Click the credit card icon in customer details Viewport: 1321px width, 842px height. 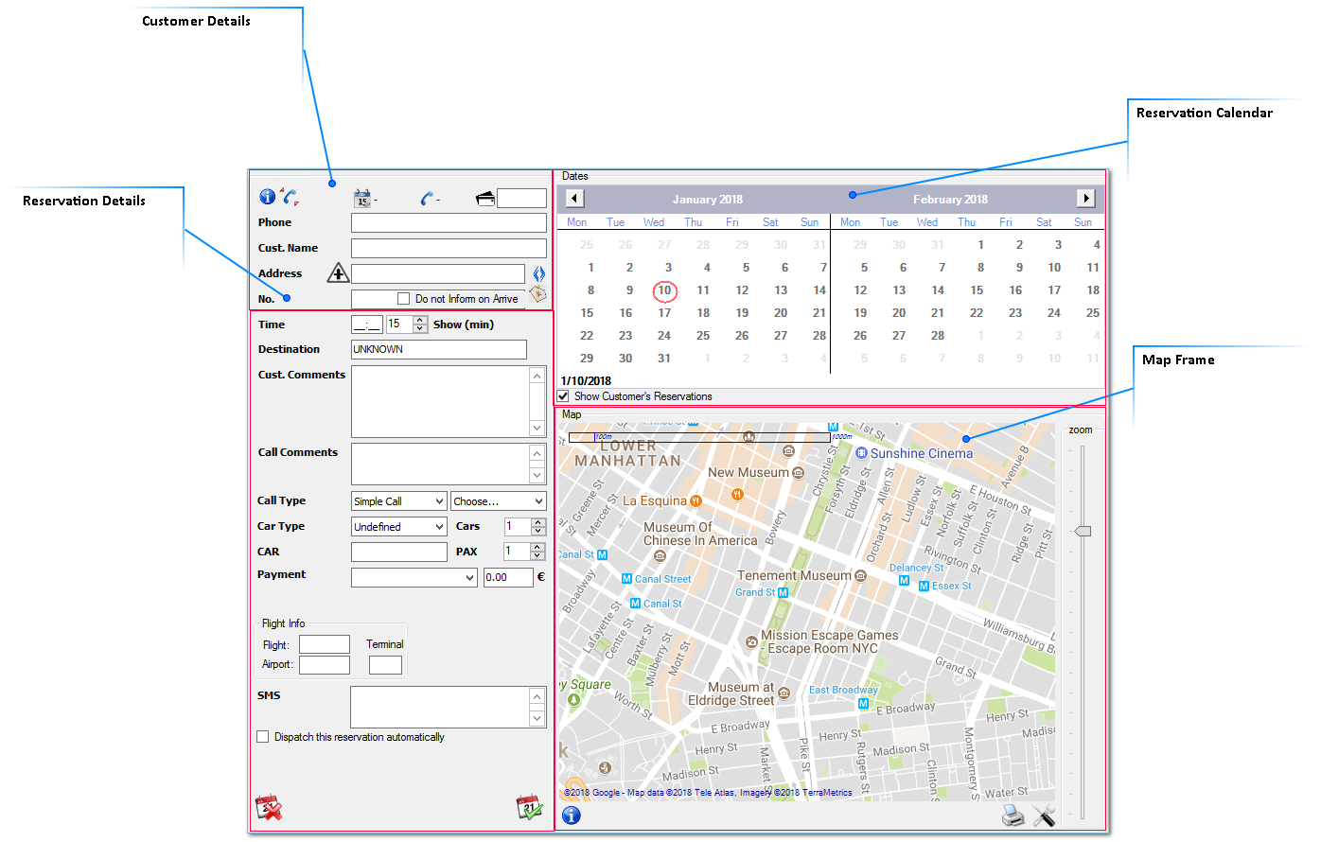point(485,199)
